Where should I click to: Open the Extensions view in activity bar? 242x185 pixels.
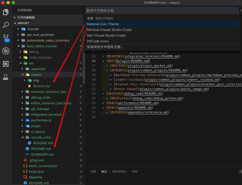(6, 64)
